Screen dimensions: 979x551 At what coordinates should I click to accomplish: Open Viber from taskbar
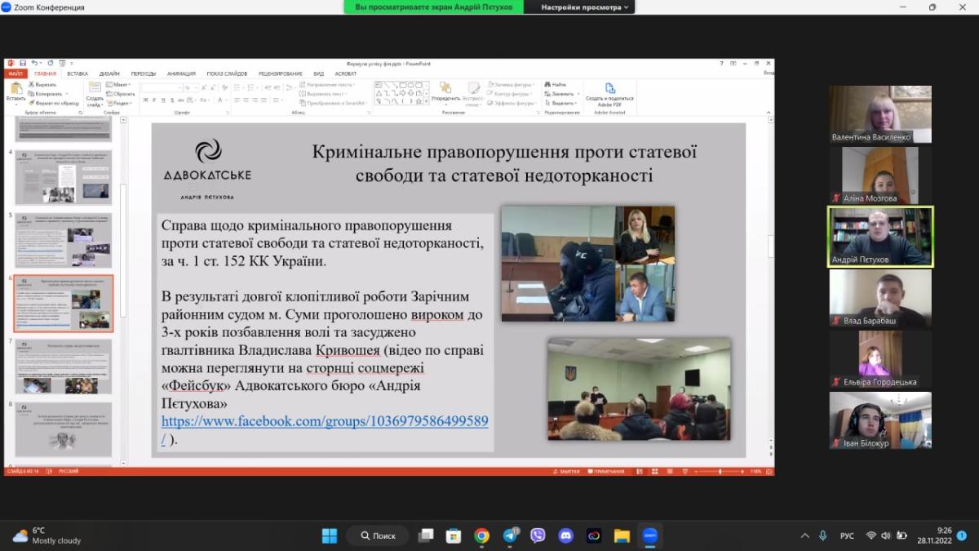(538, 535)
